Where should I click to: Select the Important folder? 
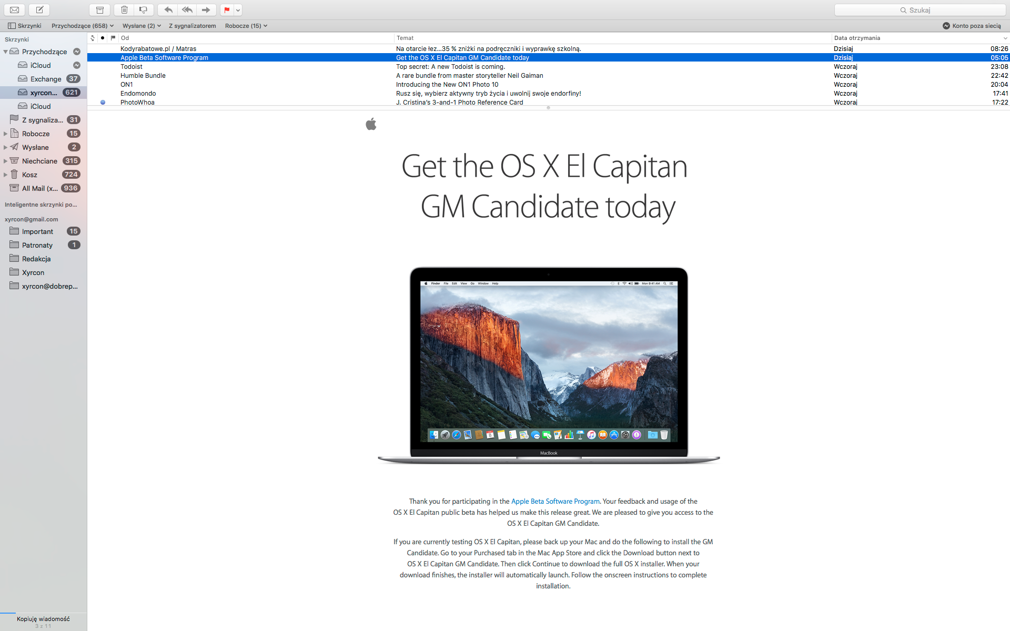pos(43,231)
